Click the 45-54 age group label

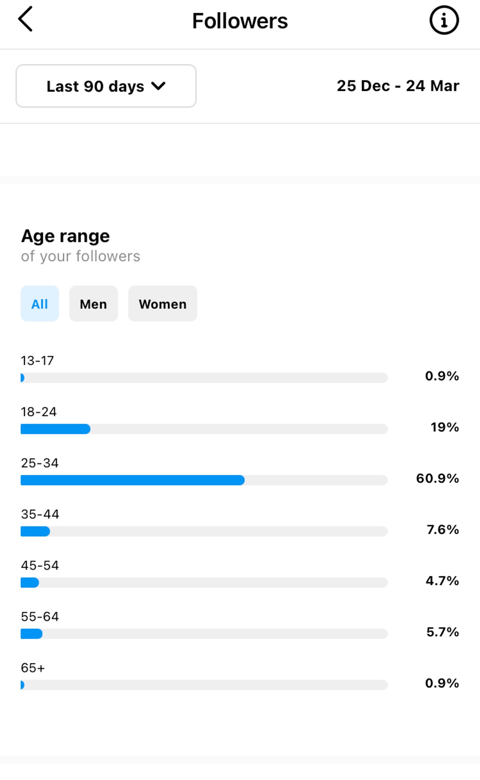[39, 566]
